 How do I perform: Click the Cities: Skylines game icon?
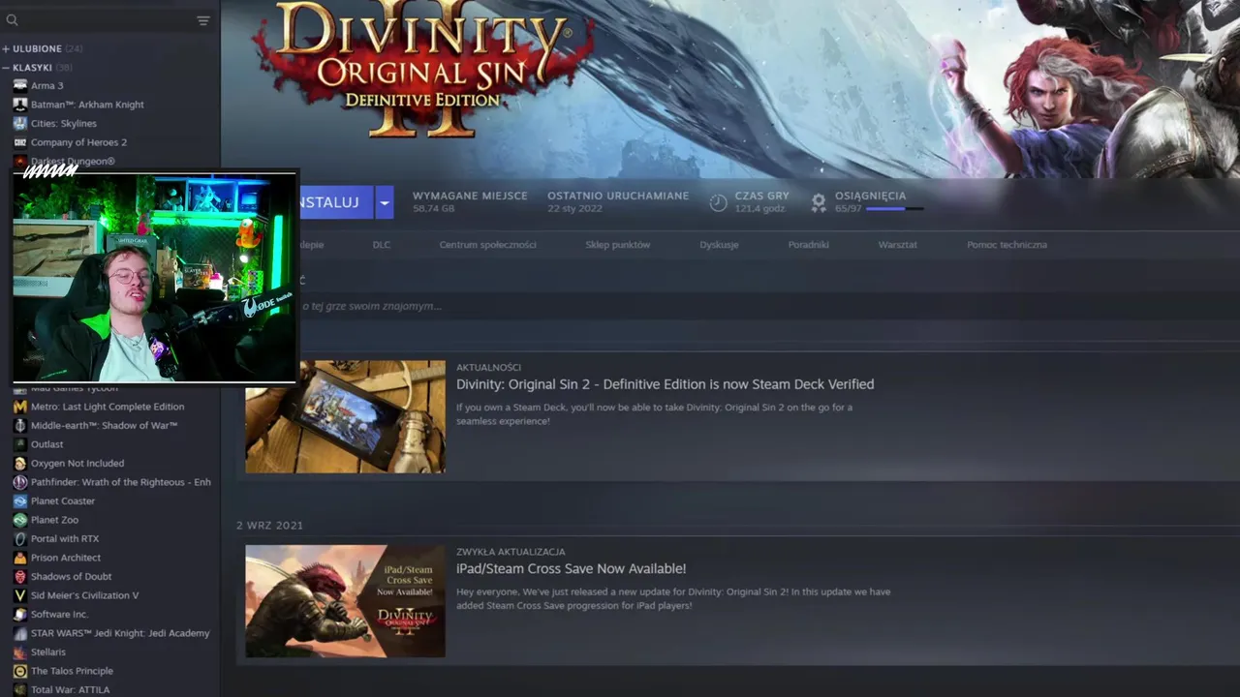tap(20, 123)
